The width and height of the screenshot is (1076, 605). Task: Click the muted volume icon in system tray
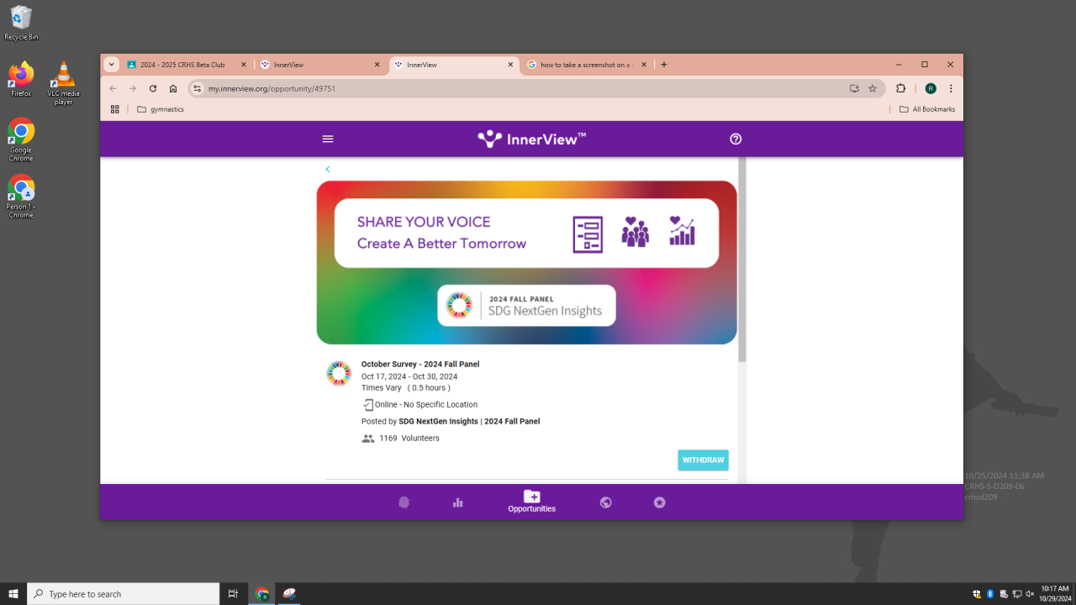click(1031, 594)
